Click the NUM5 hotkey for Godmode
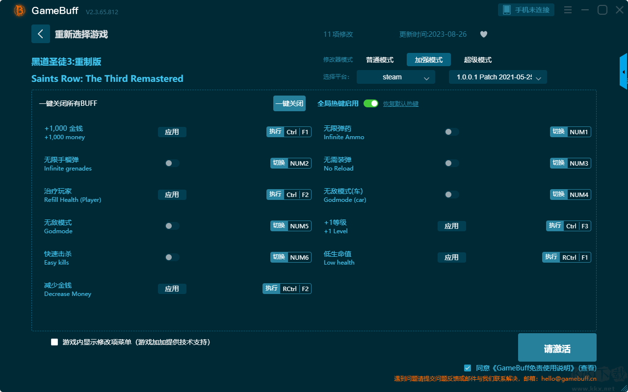Screen dimensions: 628x392 click(291, 226)
